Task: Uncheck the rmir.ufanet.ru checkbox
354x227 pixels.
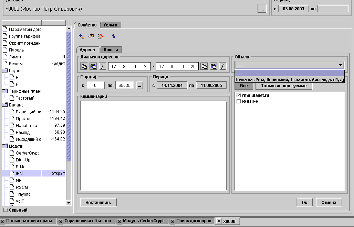Action: [239, 95]
